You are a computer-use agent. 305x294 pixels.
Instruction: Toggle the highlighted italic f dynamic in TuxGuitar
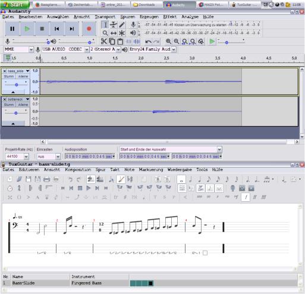click(x=246, y=197)
